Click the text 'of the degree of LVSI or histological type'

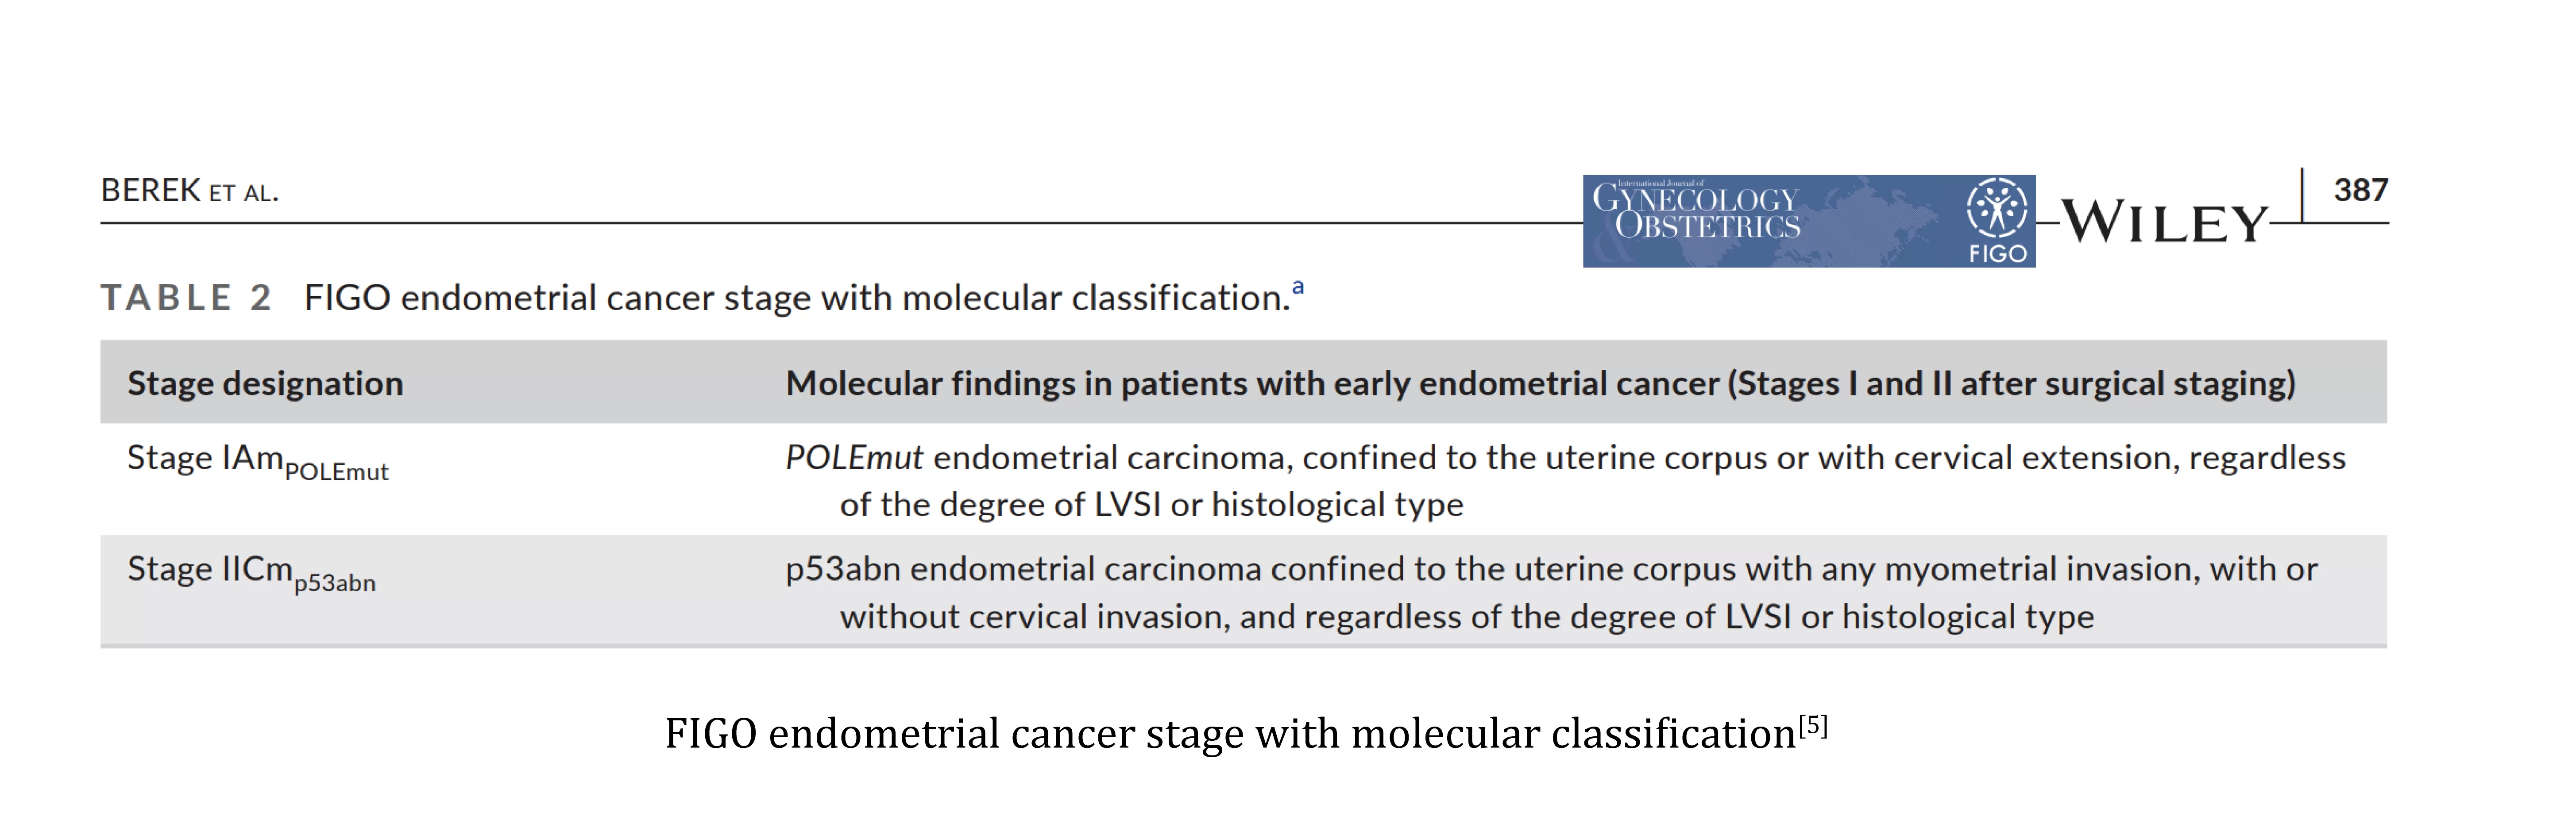click(1152, 504)
